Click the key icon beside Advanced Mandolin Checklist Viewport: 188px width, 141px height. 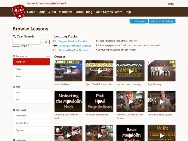pyautogui.click(x=55, y=50)
